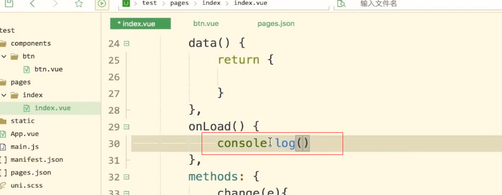This screenshot has width=502, height=195.
Task: Click the 'data()' text on line 24
Action: [x=210, y=43]
